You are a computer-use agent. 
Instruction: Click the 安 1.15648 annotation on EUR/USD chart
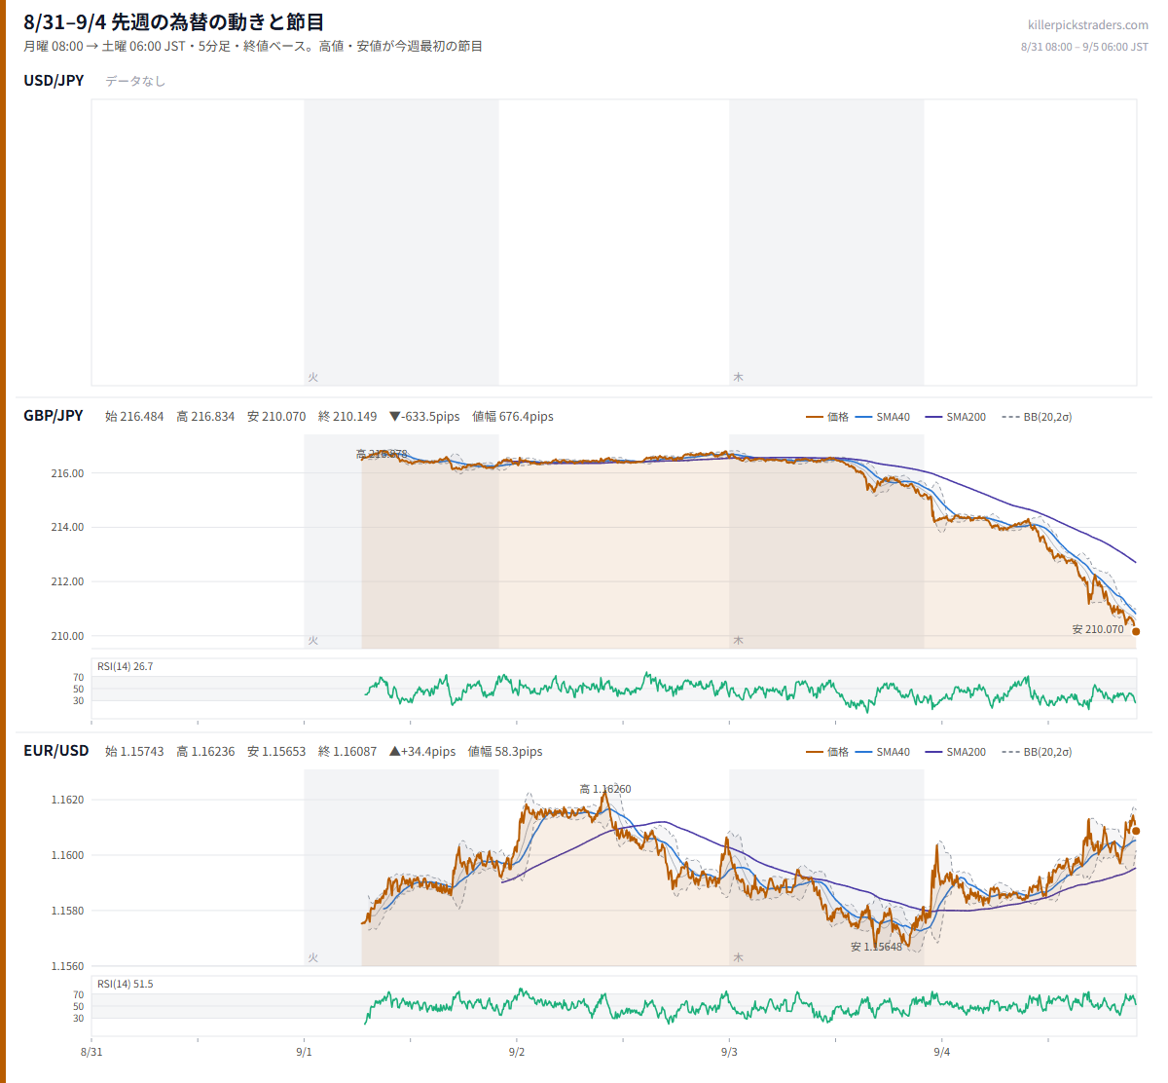876,947
